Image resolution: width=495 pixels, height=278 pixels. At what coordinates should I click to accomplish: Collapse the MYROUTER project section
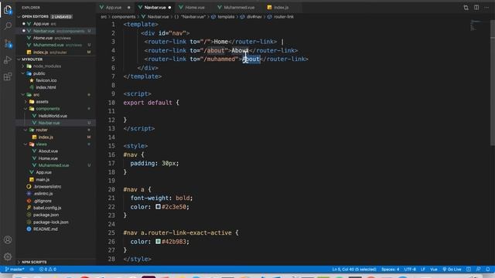point(32,59)
